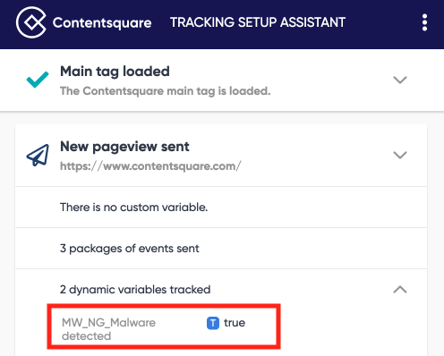This screenshot has height=356, width=444.
Task: Click the highlighted malware variable row
Action: click(164, 326)
